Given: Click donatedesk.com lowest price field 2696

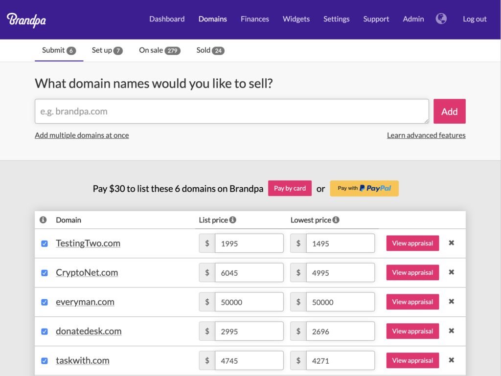Looking at the screenshot, I should coord(341,332).
